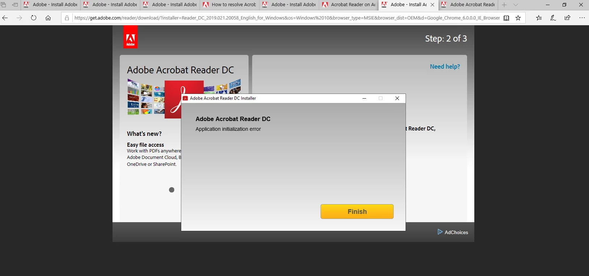Click the Finish button in the installer

pos(357,212)
